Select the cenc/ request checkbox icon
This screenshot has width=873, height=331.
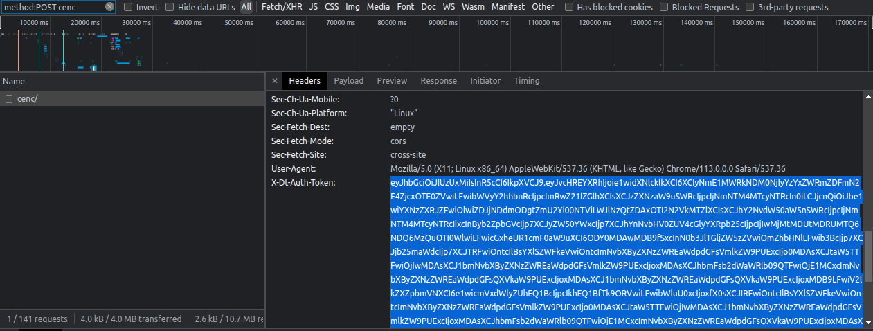[x=10, y=99]
